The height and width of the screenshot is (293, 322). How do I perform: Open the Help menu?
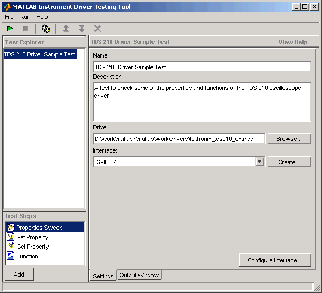coord(42,17)
